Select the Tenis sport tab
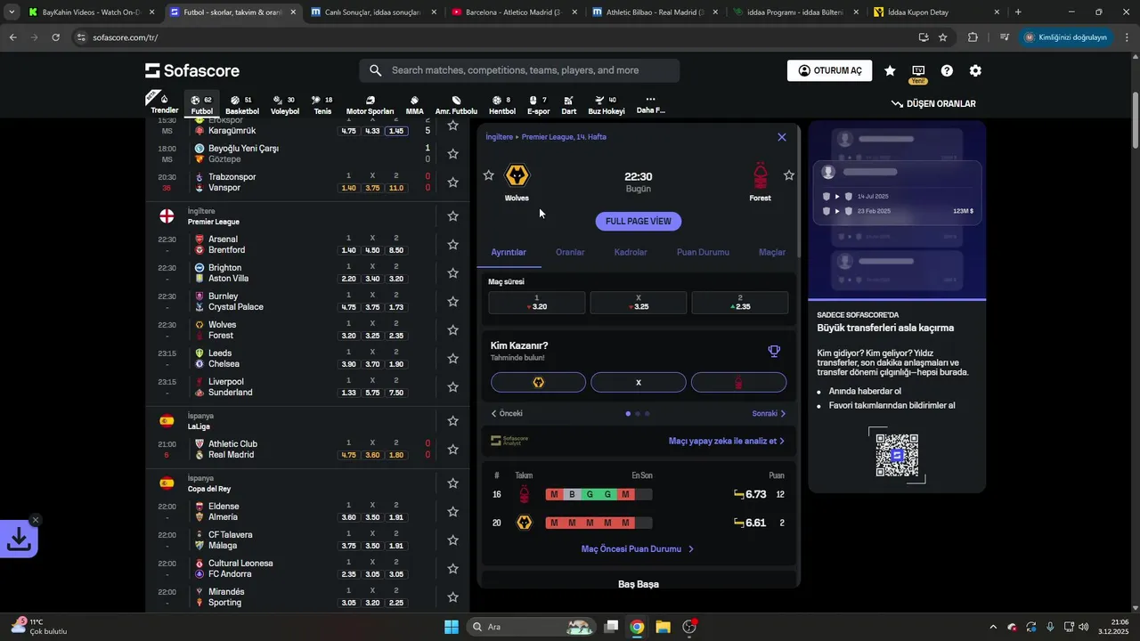 [x=322, y=104]
